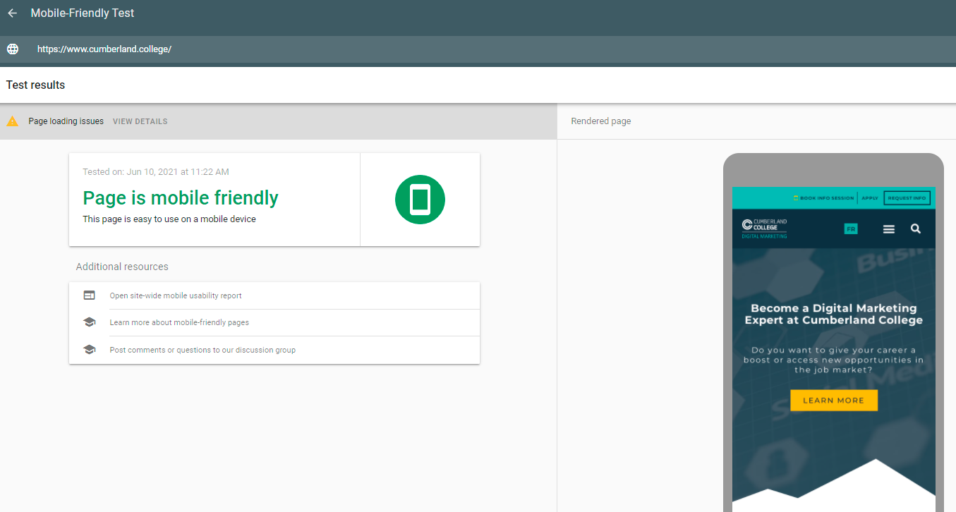
Task: Click the 'Tested on: Jun 10, 2021' text
Action: (156, 171)
